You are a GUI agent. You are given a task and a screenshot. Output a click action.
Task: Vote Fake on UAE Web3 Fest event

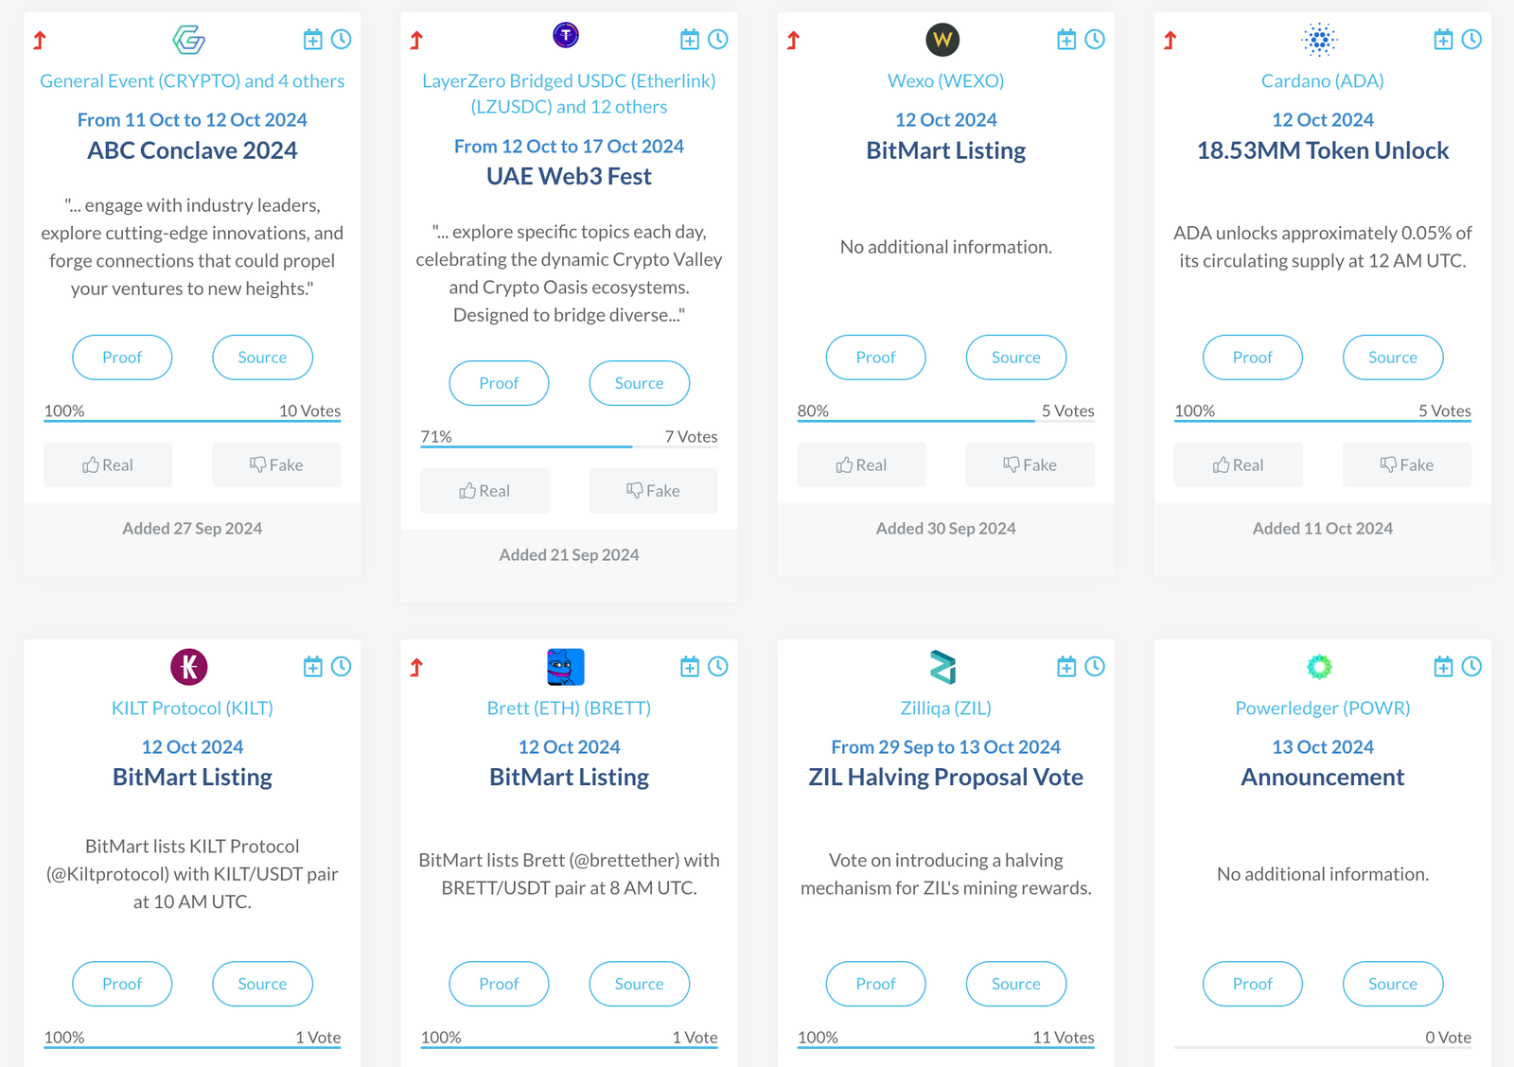(653, 491)
